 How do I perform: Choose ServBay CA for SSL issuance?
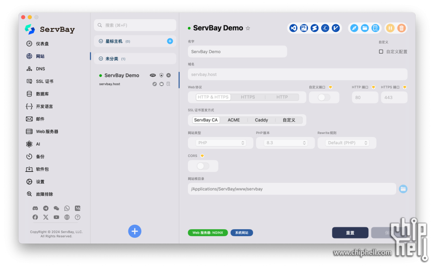205,120
